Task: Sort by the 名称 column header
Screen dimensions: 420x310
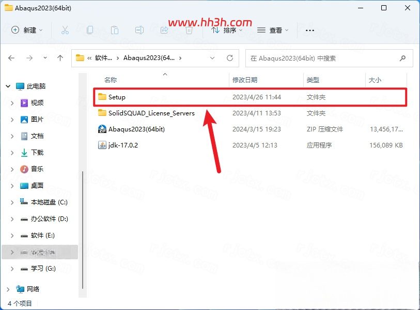Action: (111, 80)
